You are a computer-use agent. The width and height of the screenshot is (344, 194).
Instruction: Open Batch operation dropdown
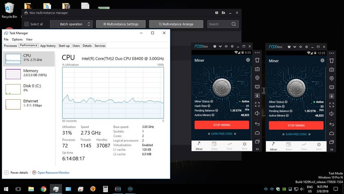tap(71, 24)
